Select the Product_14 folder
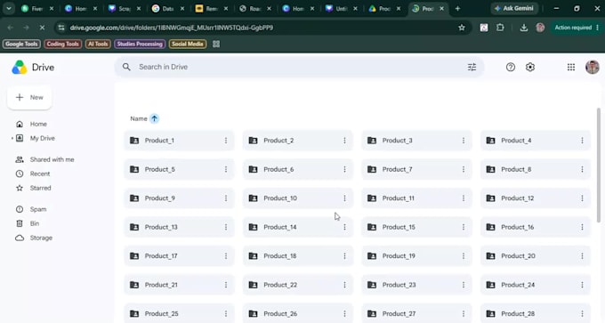The width and height of the screenshot is (605, 323). [298, 227]
